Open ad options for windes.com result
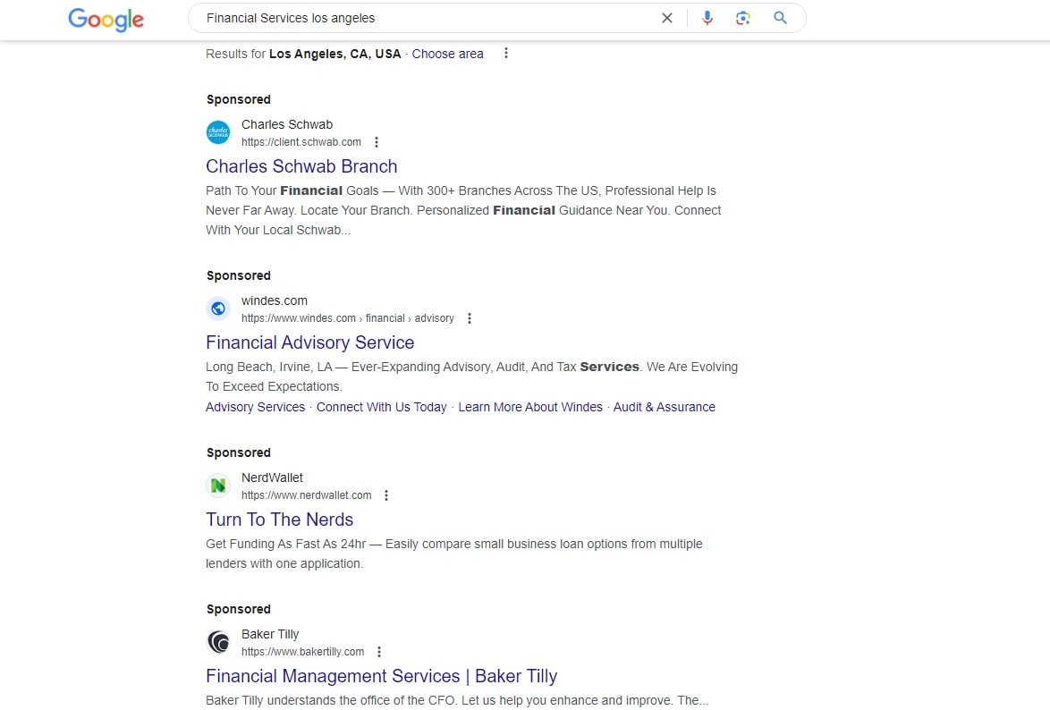This screenshot has width=1050, height=710. pos(469,318)
